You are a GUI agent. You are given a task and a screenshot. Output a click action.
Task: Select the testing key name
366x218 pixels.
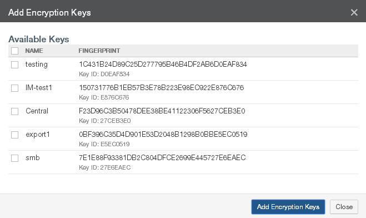click(37, 65)
